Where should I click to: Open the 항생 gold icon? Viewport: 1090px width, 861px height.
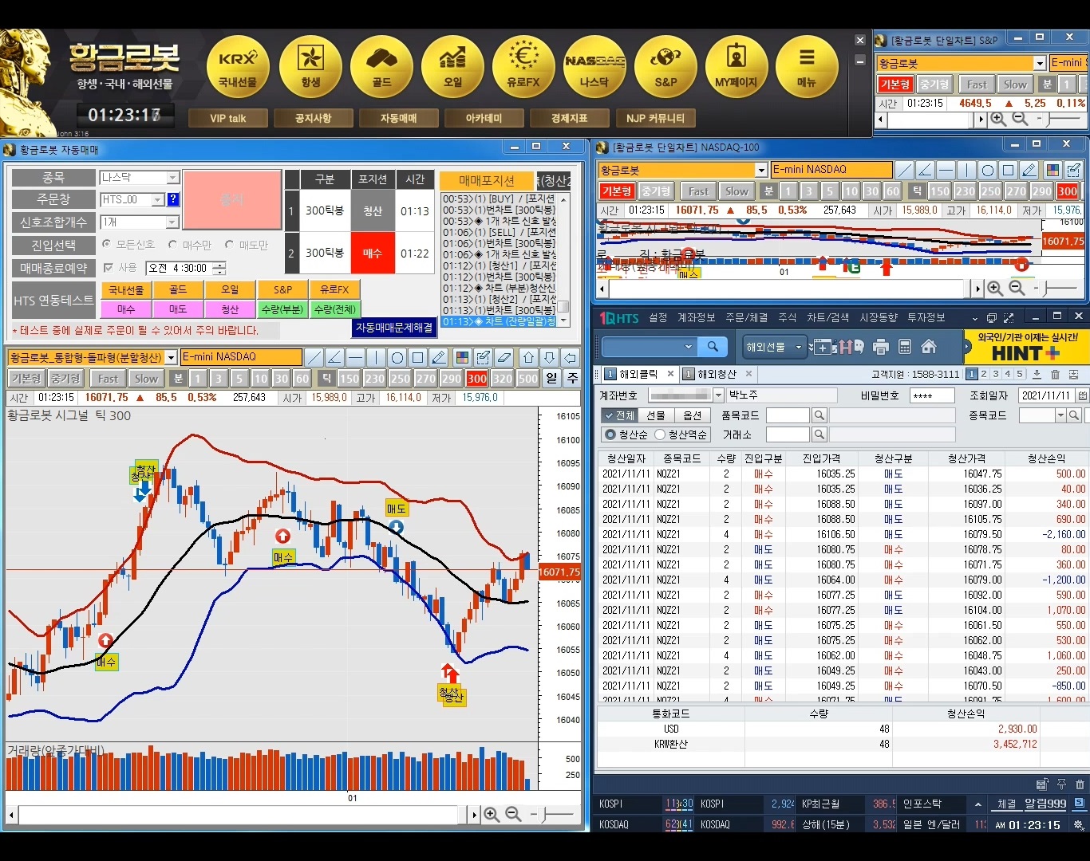click(x=310, y=67)
